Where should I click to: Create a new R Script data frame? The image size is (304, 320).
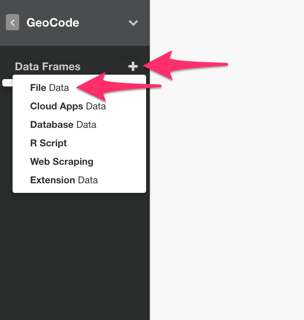[48, 143]
